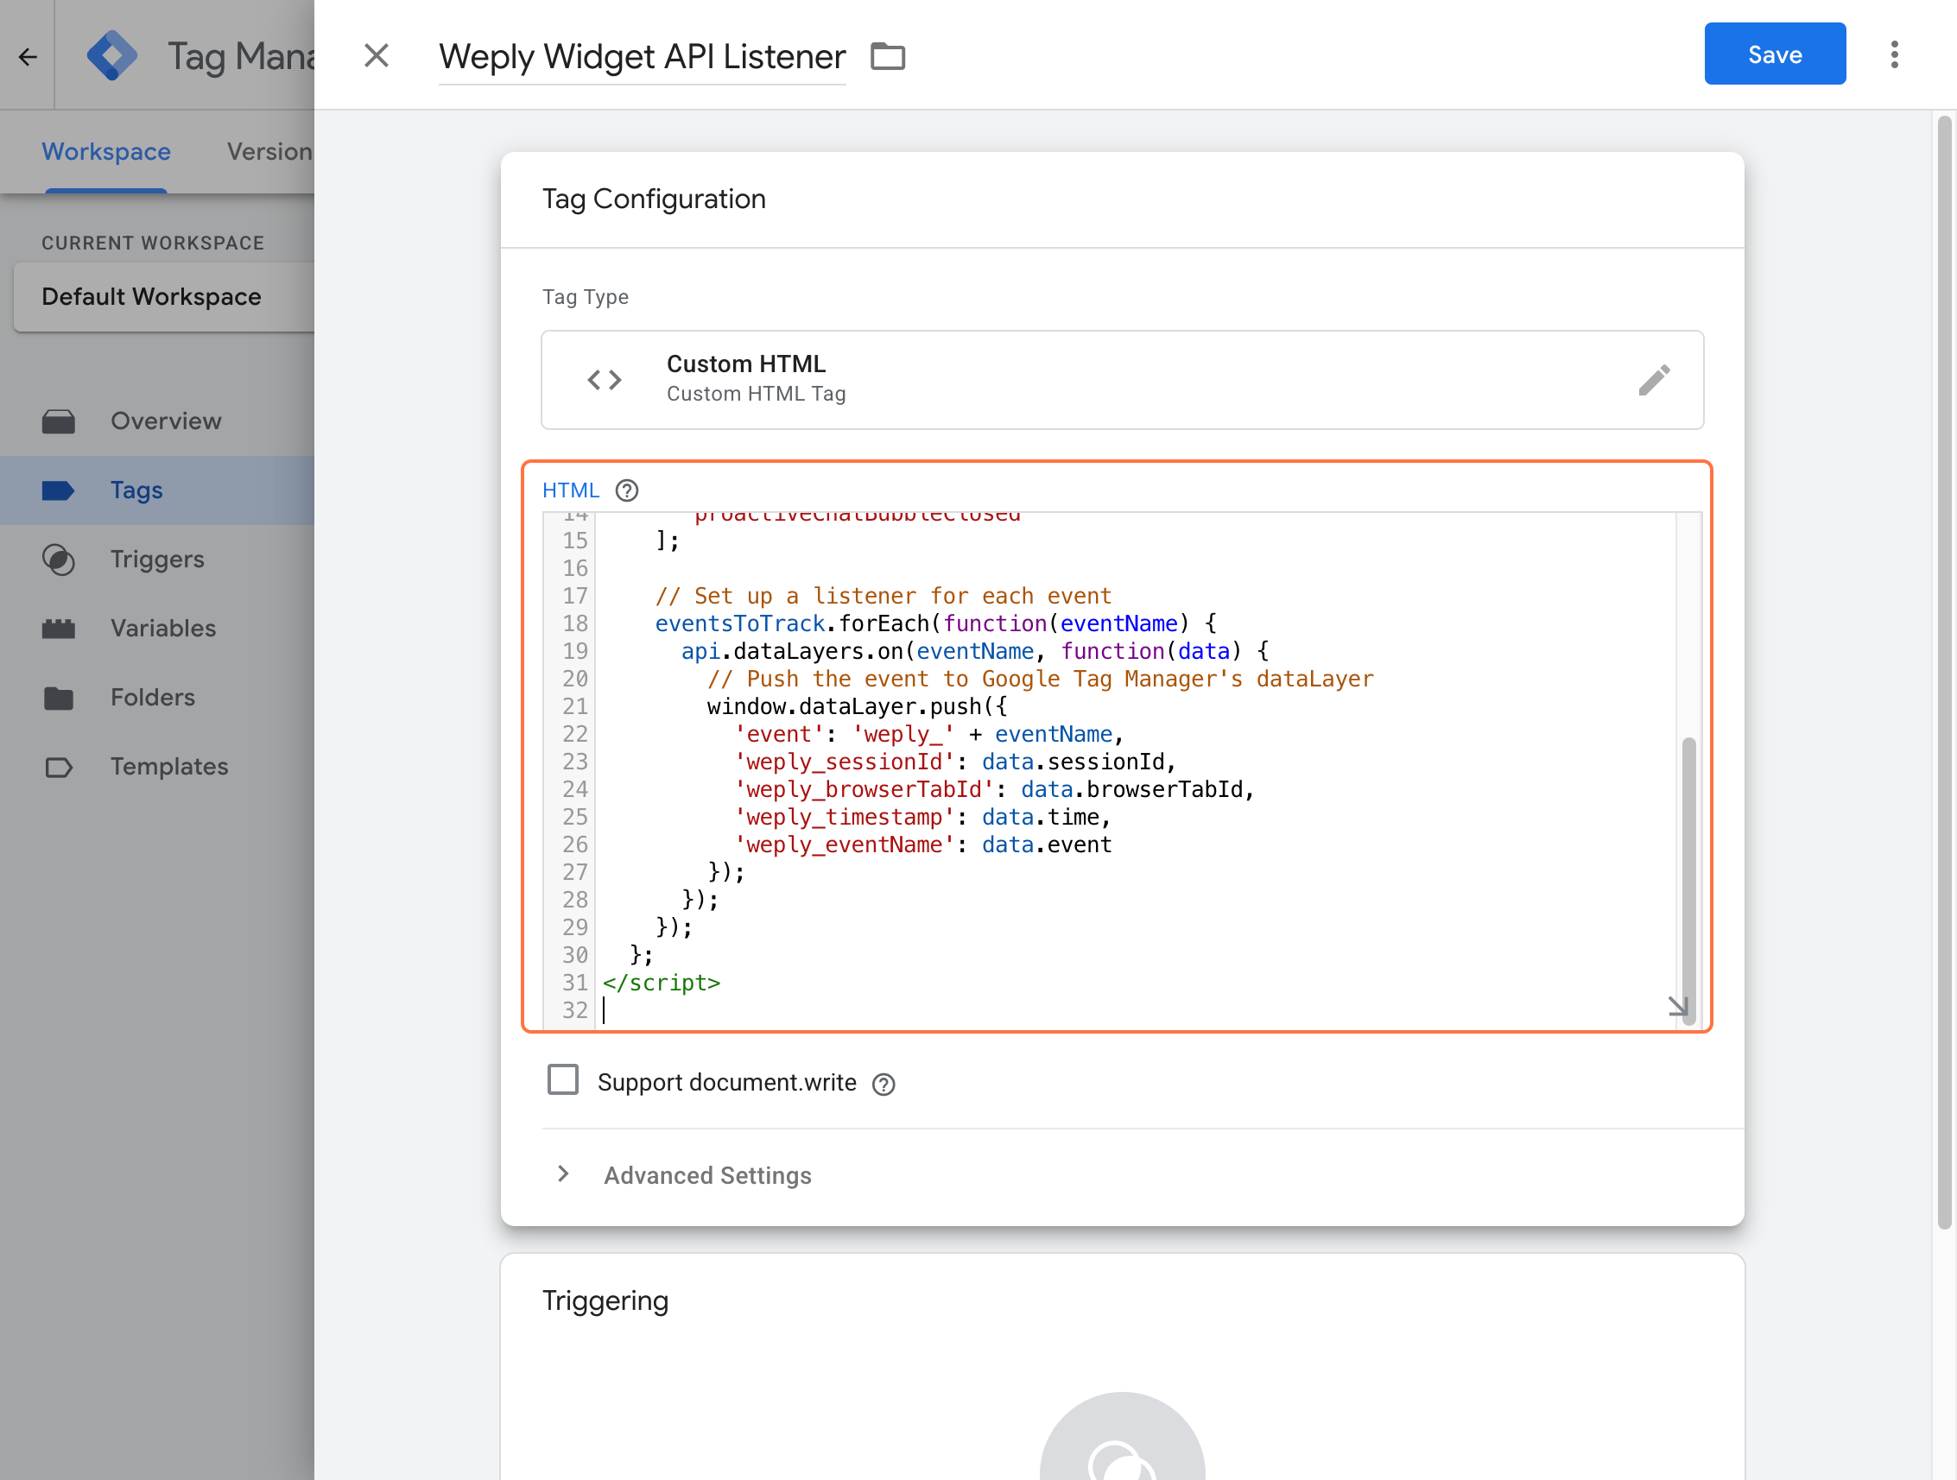Click the back arrow in Tag Manager header

coord(28,57)
